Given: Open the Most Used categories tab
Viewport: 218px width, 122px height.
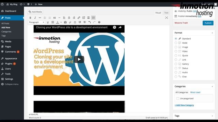Looking at the screenshot, I should (195, 92).
